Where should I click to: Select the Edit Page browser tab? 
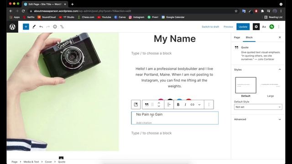click(x=45, y=4)
